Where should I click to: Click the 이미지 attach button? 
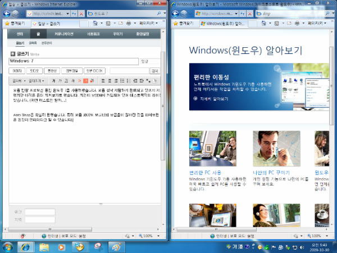pos(17,71)
